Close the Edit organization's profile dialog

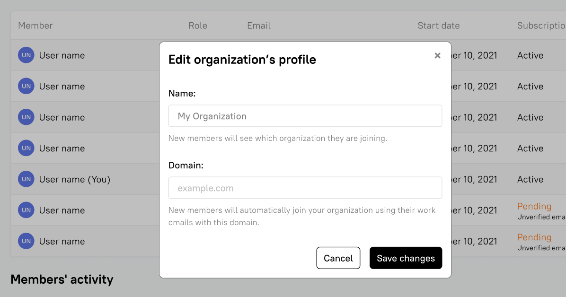pyautogui.click(x=437, y=56)
